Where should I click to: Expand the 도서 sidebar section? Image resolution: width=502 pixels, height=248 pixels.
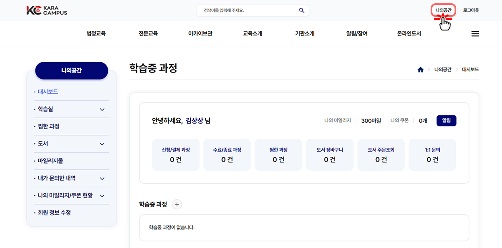(x=102, y=144)
